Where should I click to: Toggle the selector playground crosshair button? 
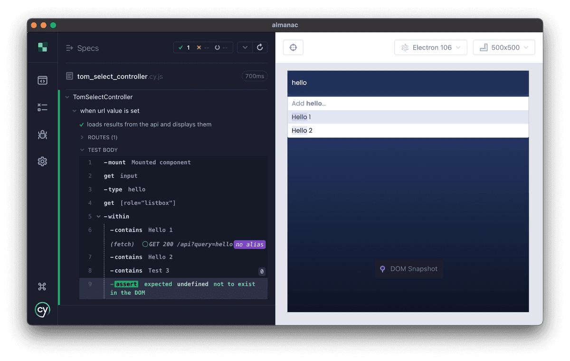coord(293,47)
